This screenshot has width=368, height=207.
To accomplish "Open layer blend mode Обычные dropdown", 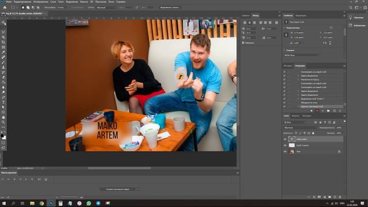I will [300, 128].
